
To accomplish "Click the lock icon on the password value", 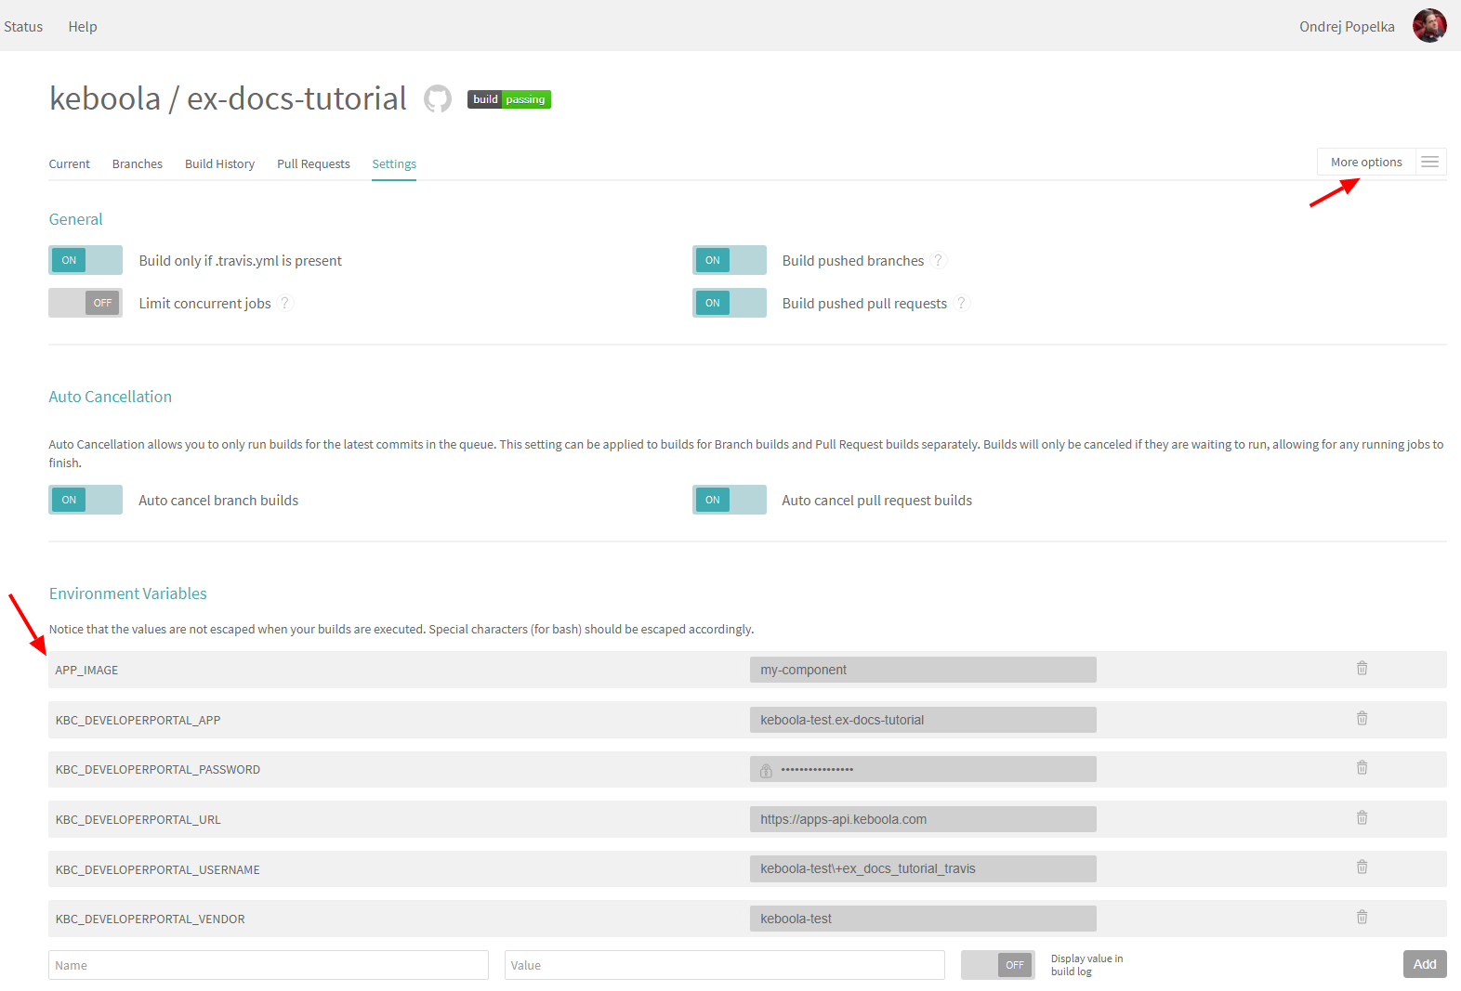I will [x=766, y=770].
